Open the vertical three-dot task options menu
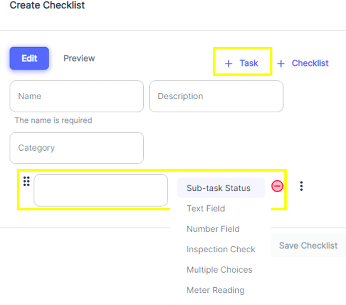This screenshot has height=305, width=346. tap(301, 187)
